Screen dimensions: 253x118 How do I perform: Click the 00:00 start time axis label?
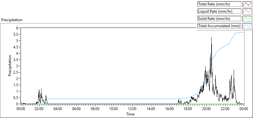click(21, 109)
